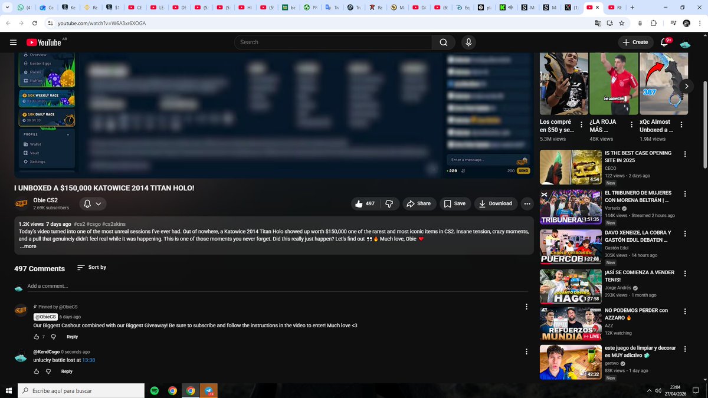Click the browser address bar URL

tap(101, 23)
